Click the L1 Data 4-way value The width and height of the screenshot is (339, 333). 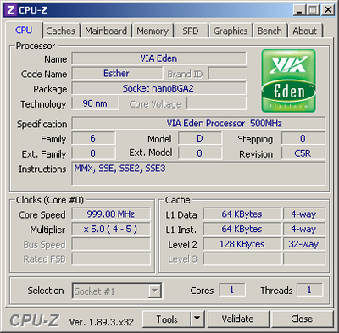pos(304,214)
